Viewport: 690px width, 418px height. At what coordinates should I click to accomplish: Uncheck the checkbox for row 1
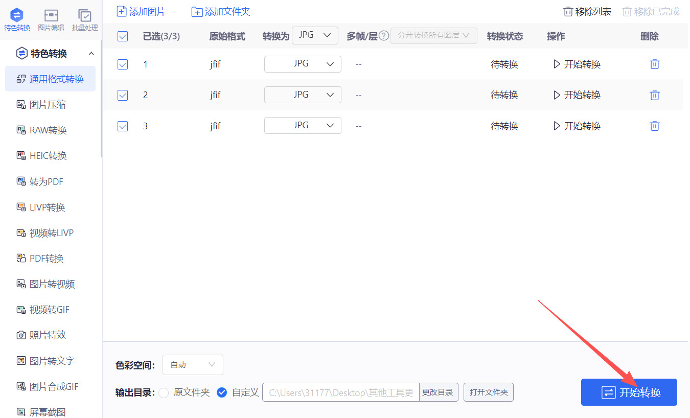pos(123,64)
